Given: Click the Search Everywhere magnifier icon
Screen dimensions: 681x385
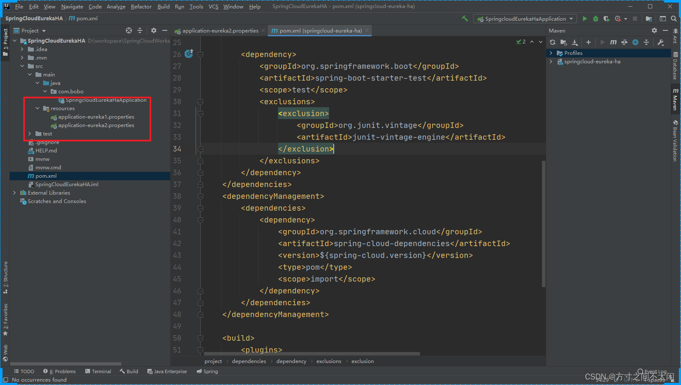Looking at the screenshot, I should [x=673, y=19].
